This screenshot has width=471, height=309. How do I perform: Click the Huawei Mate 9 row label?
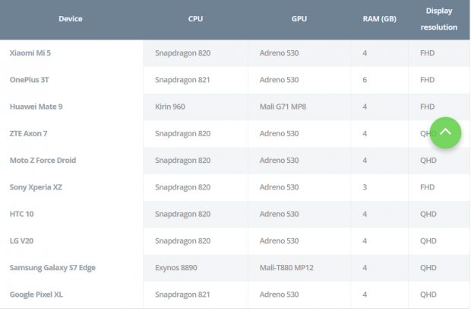[36, 107]
